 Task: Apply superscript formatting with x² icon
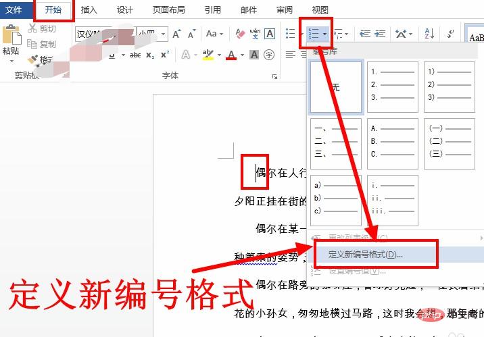[x=163, y=55]
